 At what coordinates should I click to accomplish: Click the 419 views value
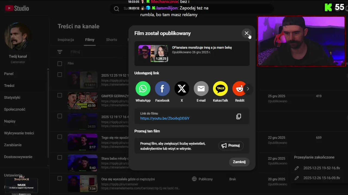point(319,96)
